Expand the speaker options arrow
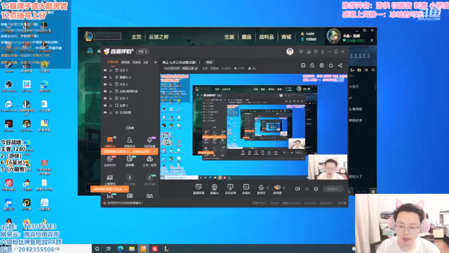Image resolution: width=449 pixels, height=253 pixels. click(283, 188)
